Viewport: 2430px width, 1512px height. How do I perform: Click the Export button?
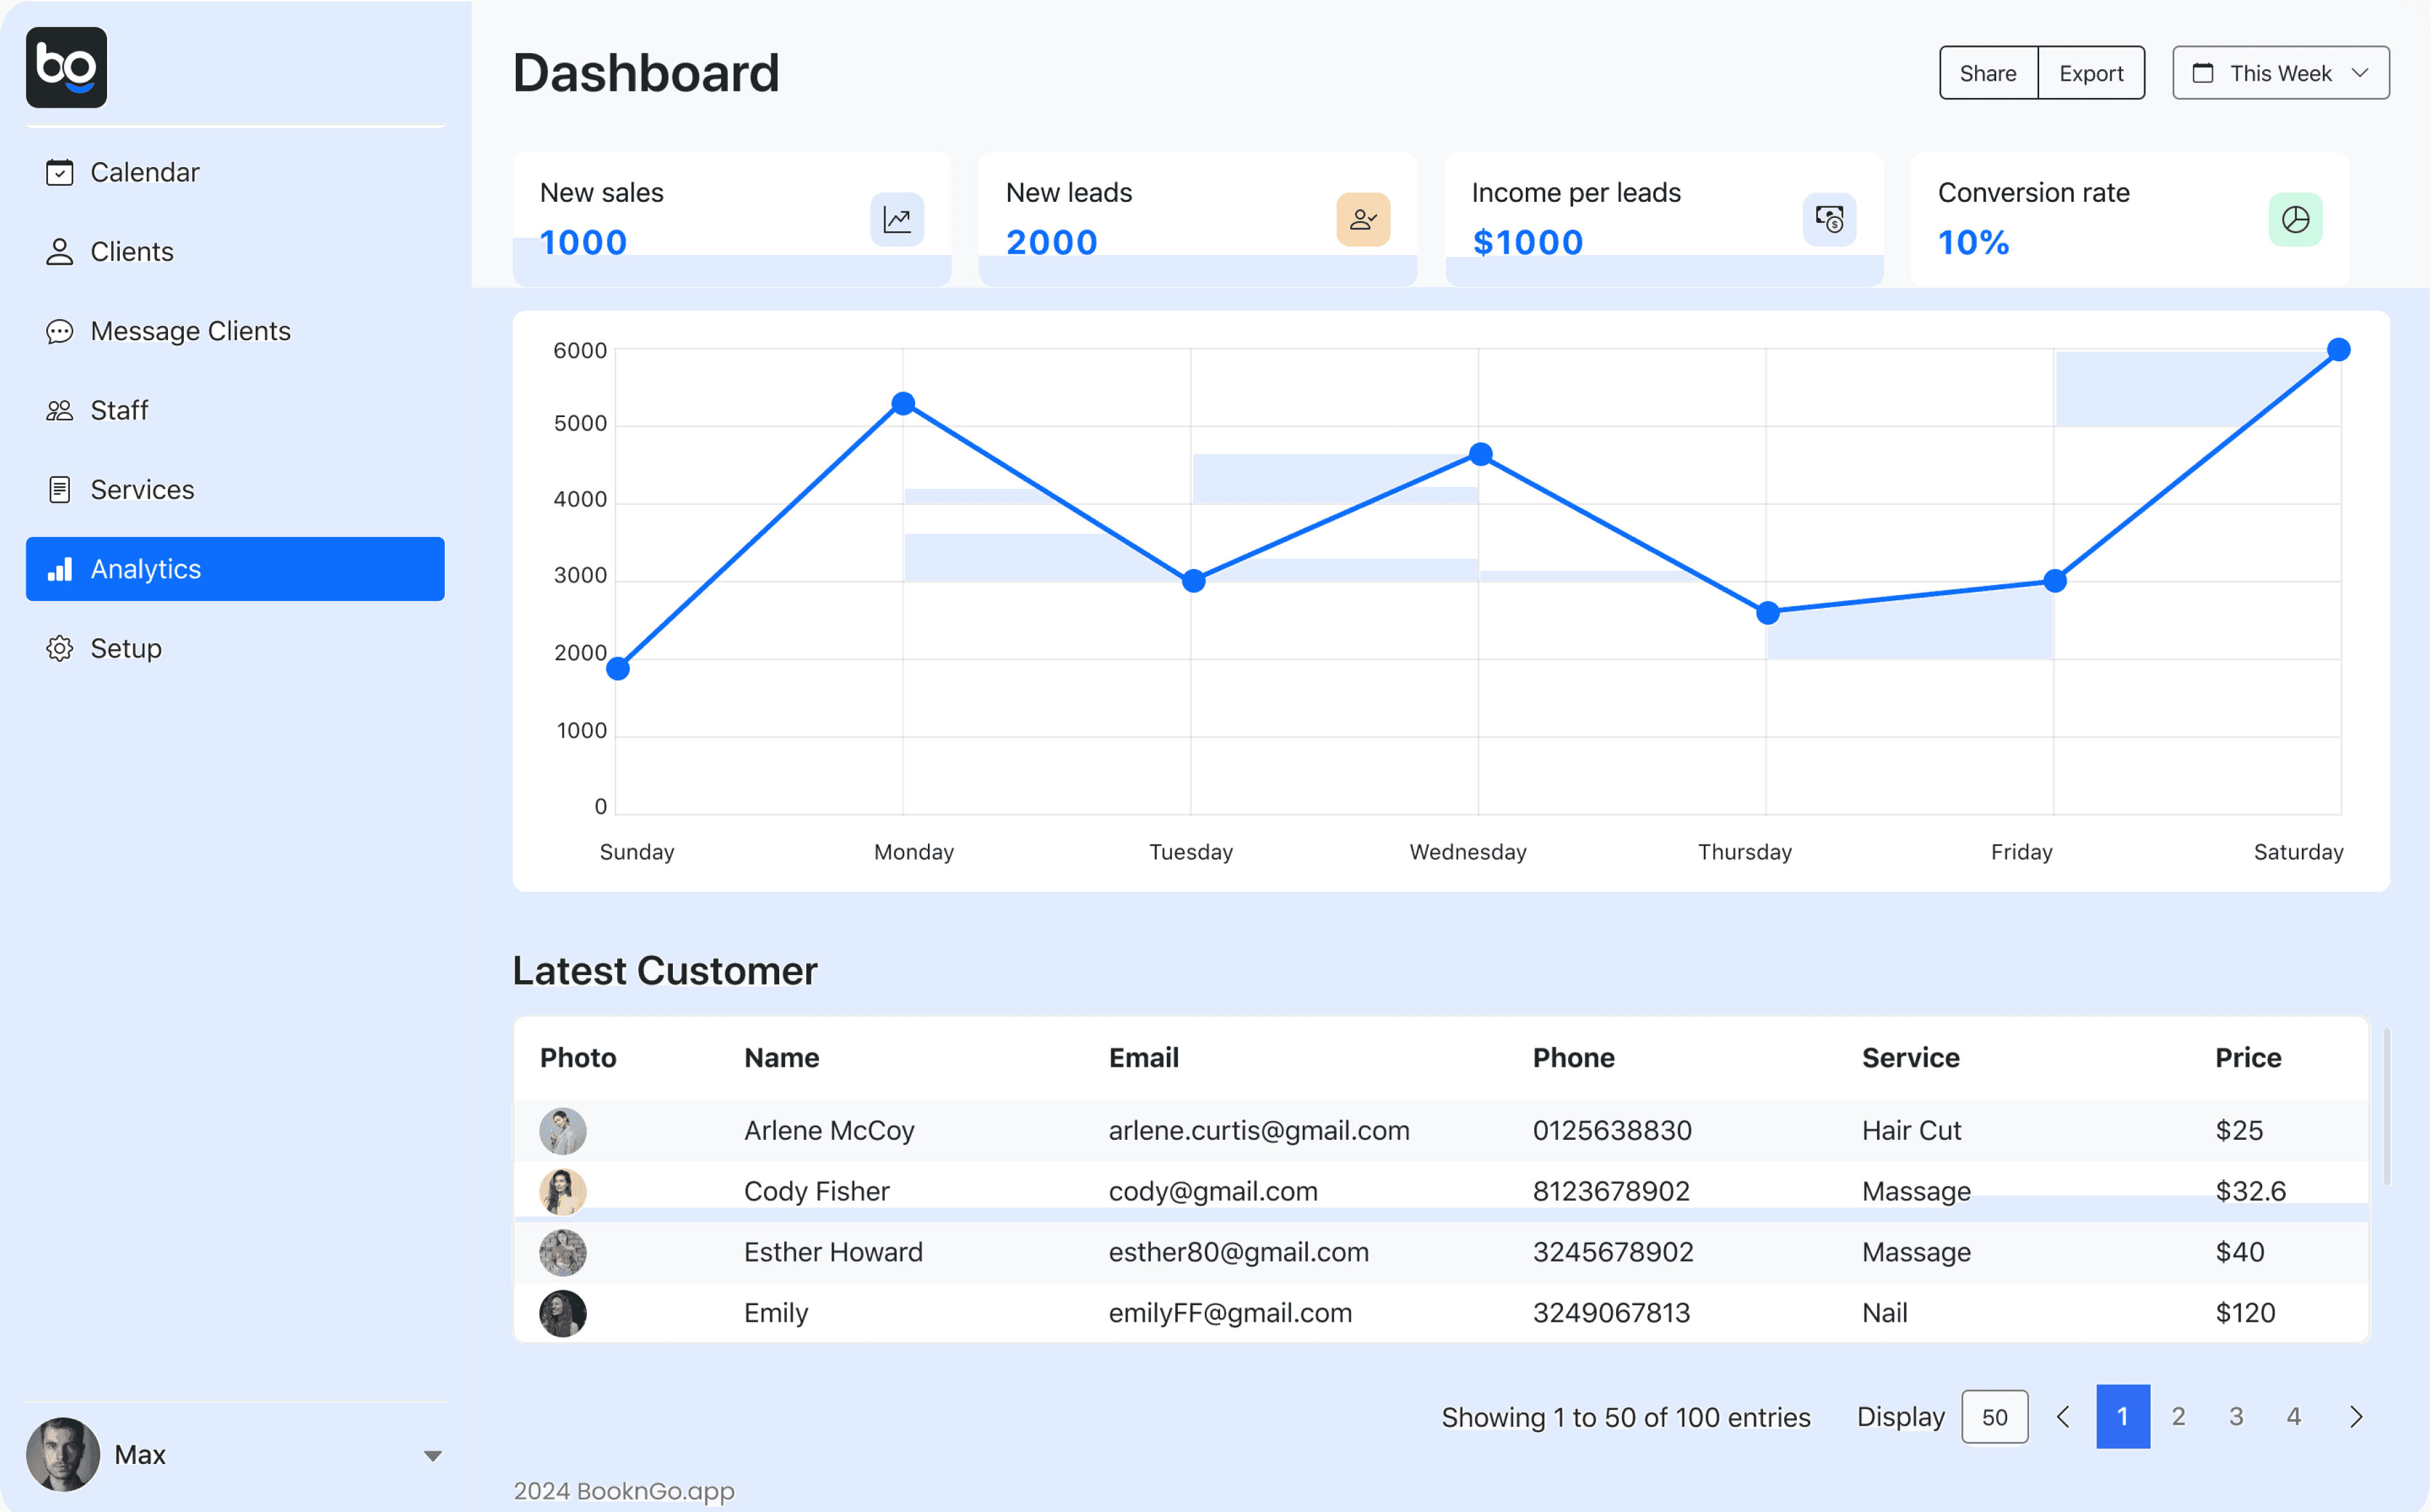(2091, 72)
